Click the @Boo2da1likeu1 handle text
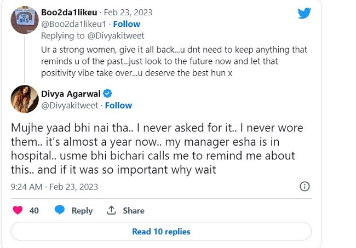 [x=73, y=24]
